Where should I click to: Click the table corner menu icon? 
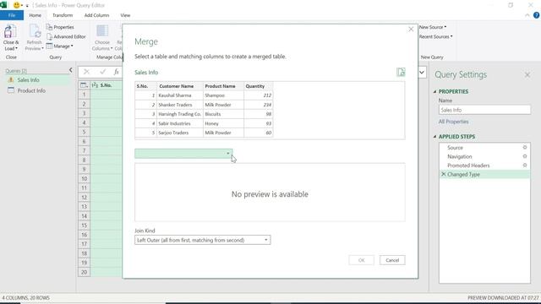point(84,85)
